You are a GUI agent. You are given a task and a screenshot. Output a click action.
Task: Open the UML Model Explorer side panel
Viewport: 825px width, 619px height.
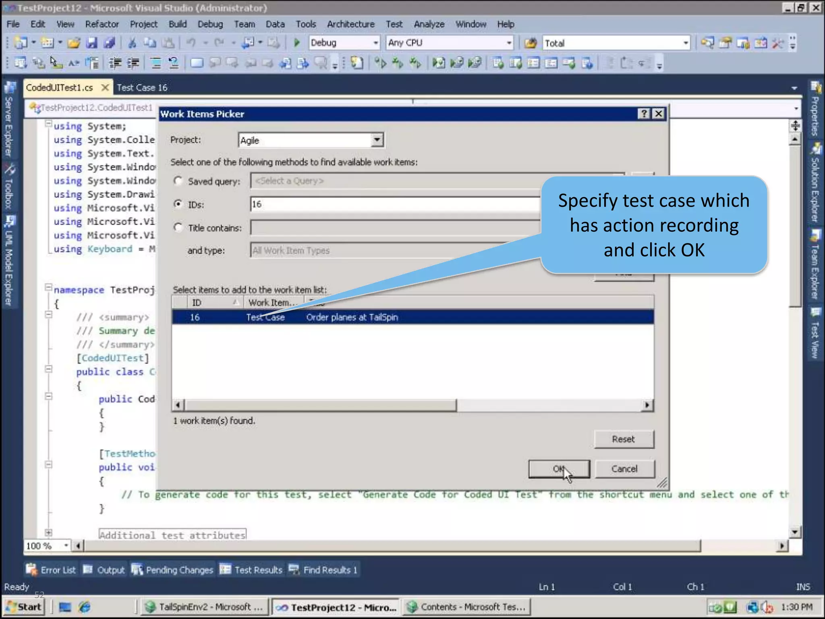[x=9, y=261]
